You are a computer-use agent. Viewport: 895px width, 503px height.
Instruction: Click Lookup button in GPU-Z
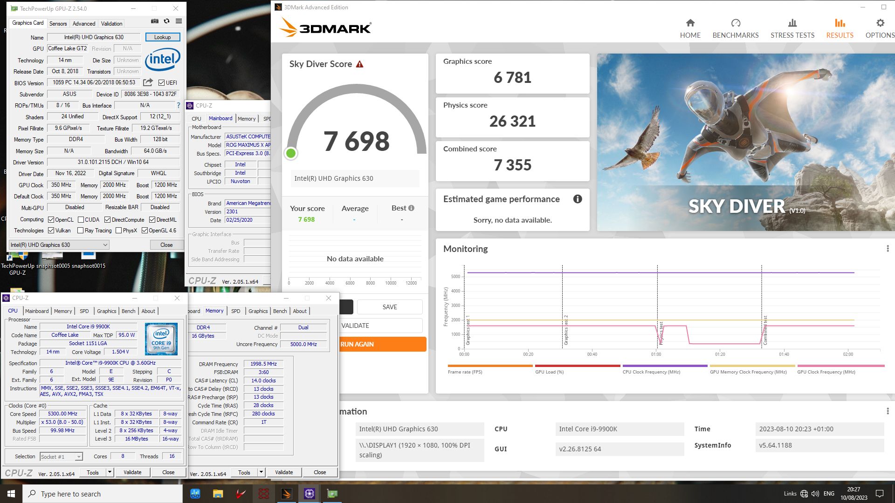(162, 37)
